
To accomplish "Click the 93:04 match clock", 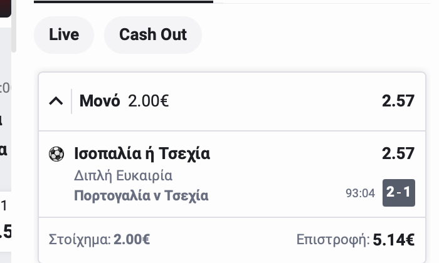I will pyautogui.click(x=360, y=193).
